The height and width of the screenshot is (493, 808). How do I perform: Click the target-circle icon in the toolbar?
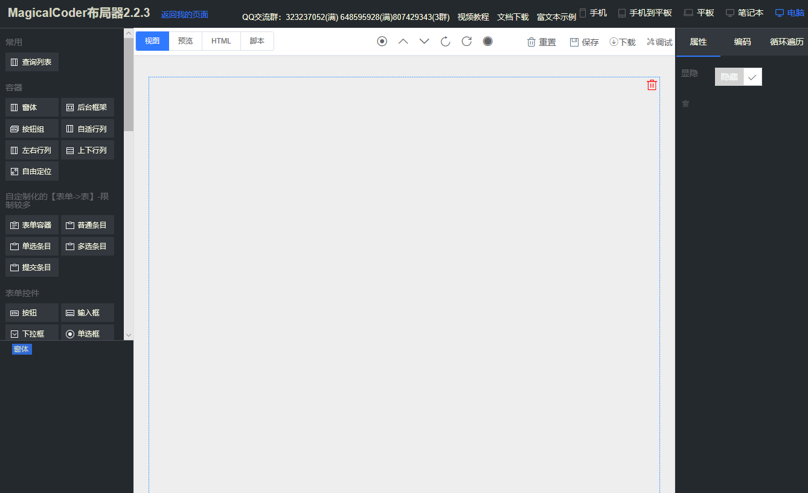coord(382,41)
